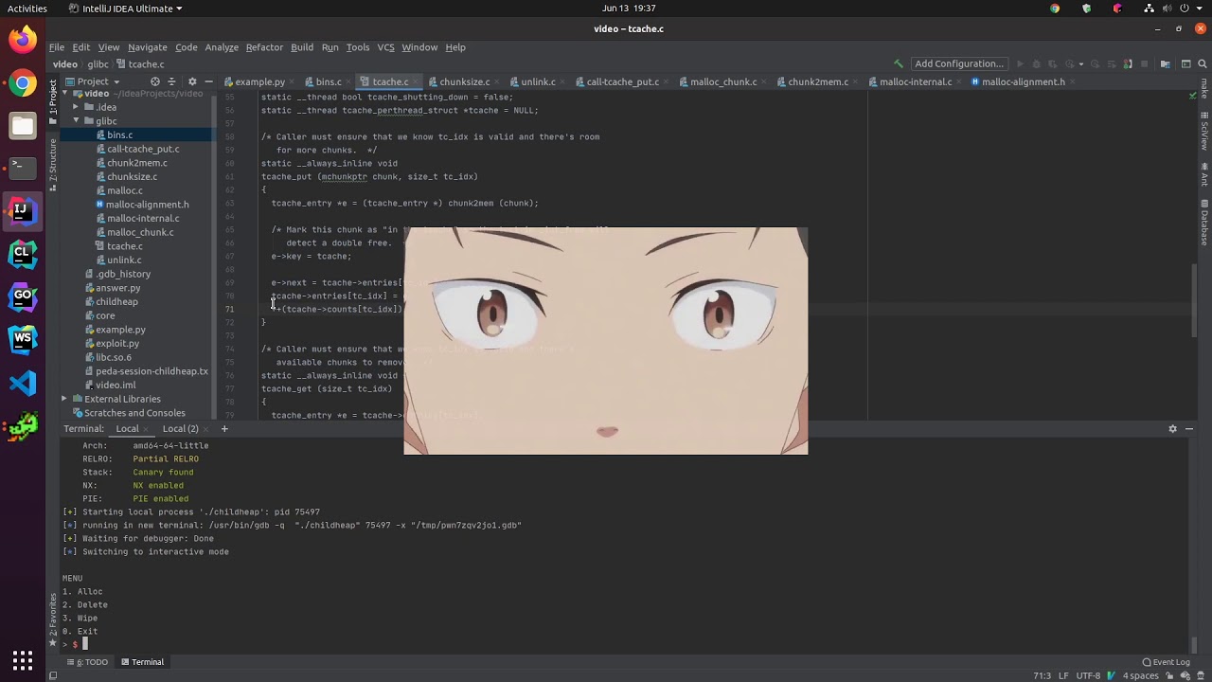Click Collapse All icon in Project panel
1212x682 pixels.
tap(173, 81)
